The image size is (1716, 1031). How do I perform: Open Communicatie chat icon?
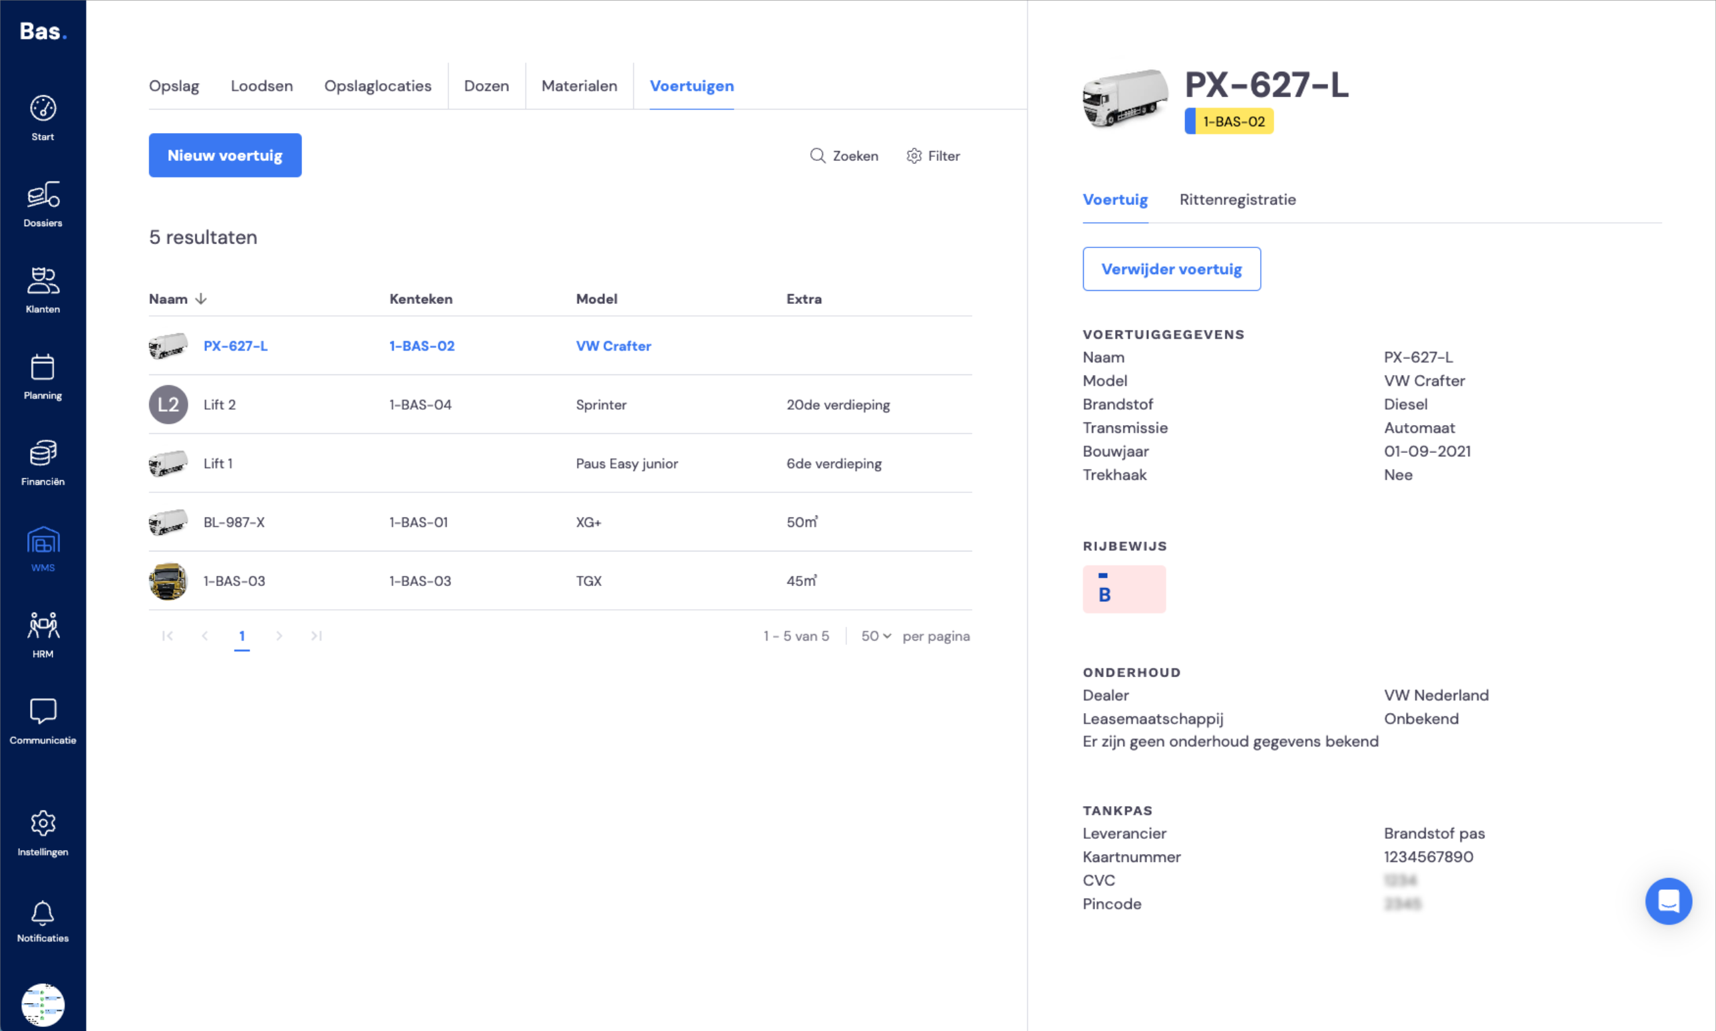pos(43,712)
